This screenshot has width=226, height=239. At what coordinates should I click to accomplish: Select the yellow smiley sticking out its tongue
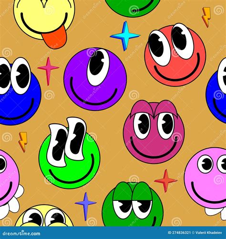tap(44, 24)
